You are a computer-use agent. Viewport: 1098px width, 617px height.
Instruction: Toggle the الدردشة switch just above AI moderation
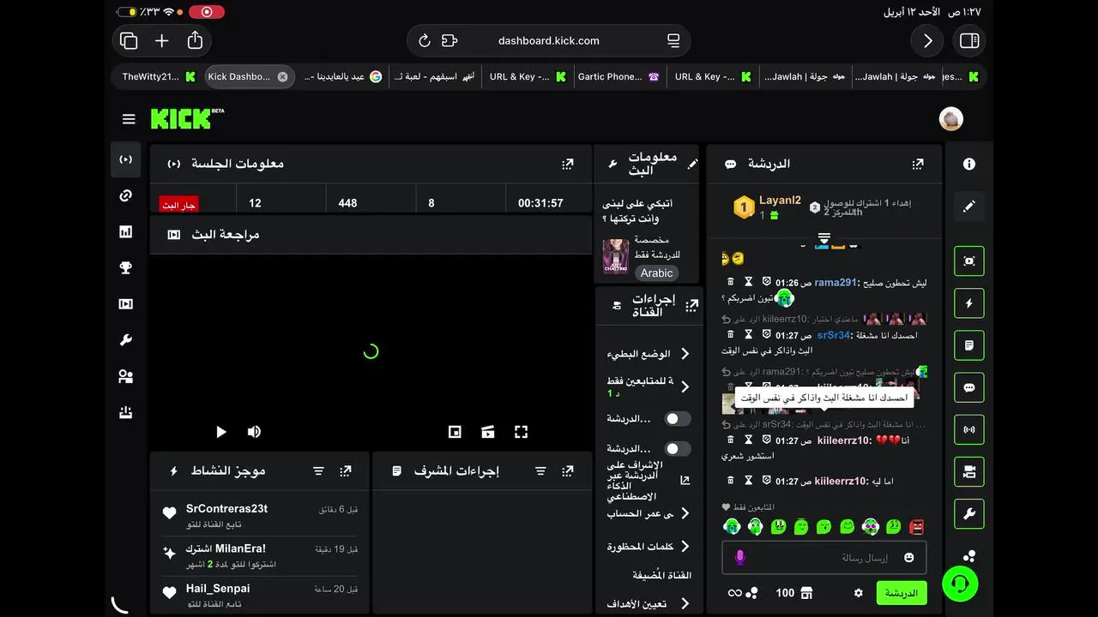coord(678,449)
